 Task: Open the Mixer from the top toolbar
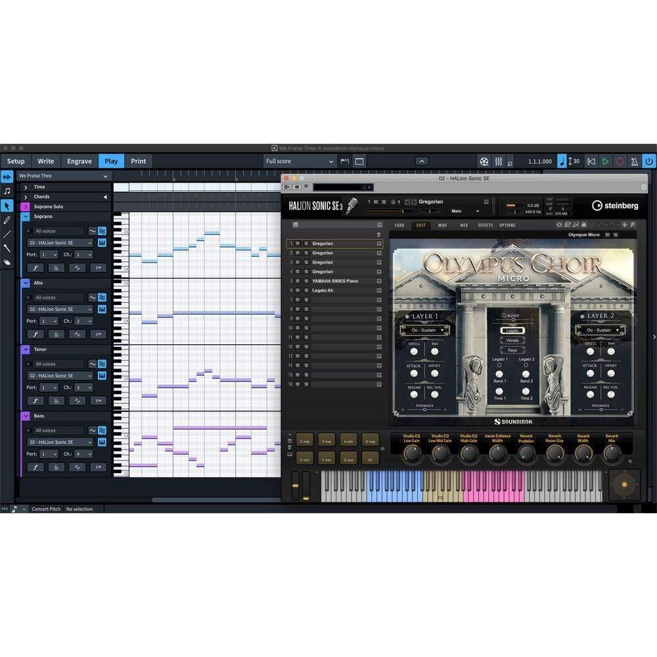tap(499, 161)
